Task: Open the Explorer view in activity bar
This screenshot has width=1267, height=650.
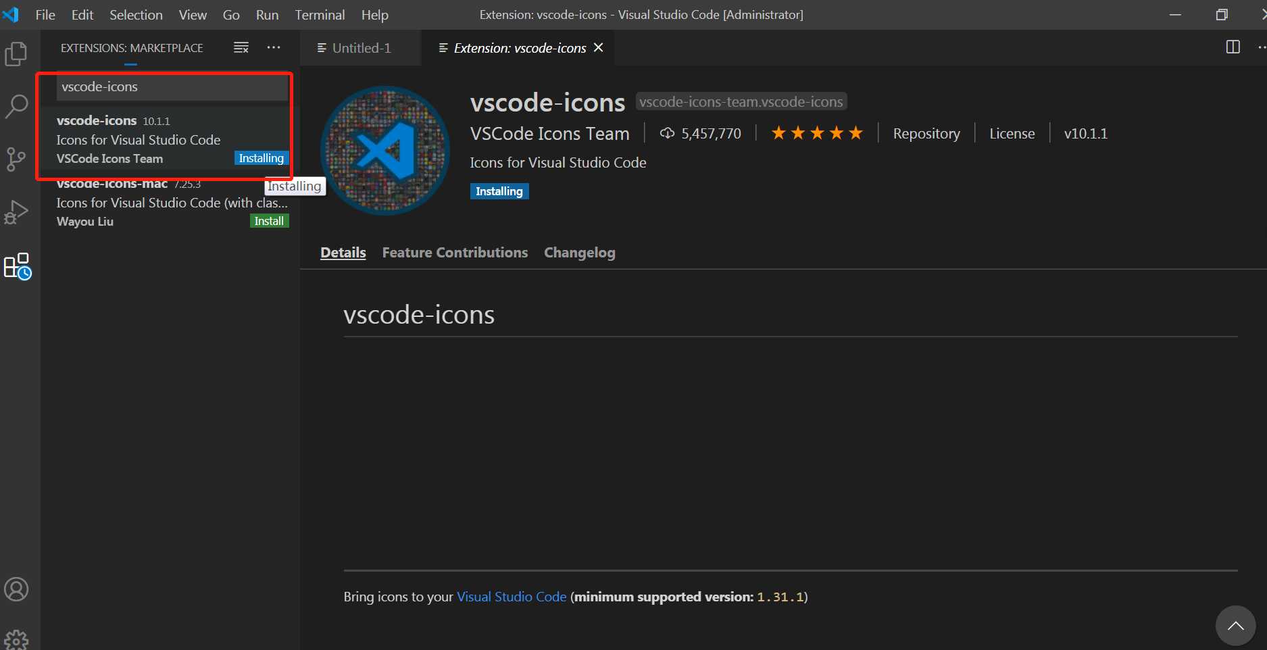Action: click(16, 54)
